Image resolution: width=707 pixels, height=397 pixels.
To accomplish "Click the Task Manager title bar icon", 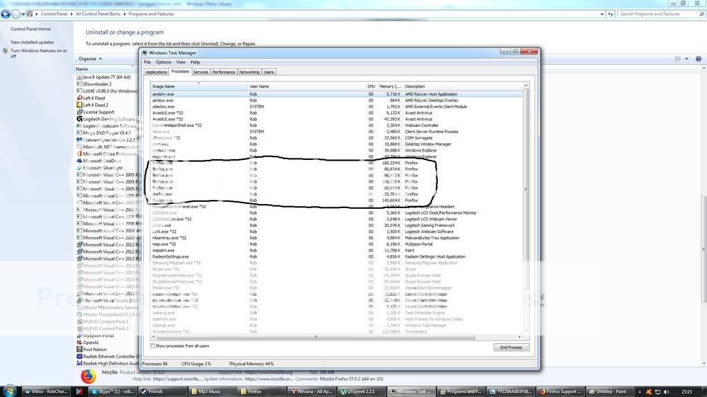I will pyautogui.click(x=145, y=52).
